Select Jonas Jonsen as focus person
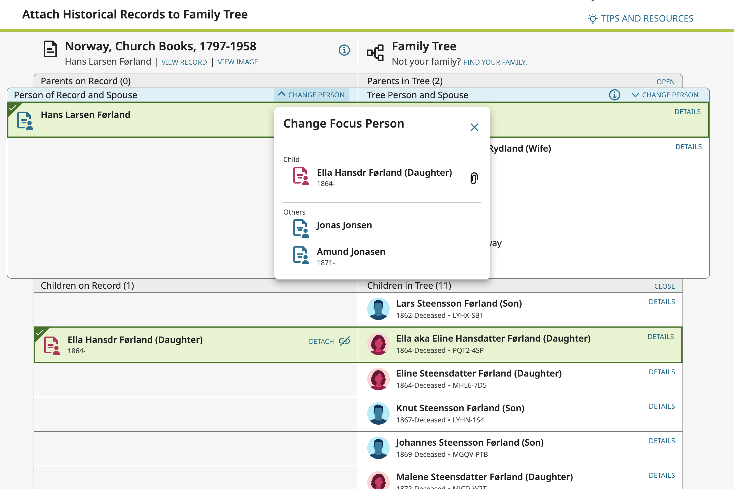 pos(344,225)
